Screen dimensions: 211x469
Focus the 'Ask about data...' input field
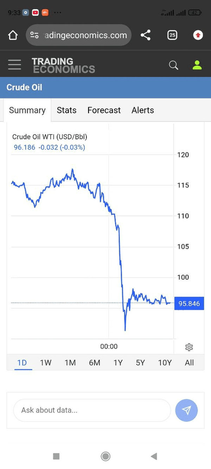coord(91,410)
